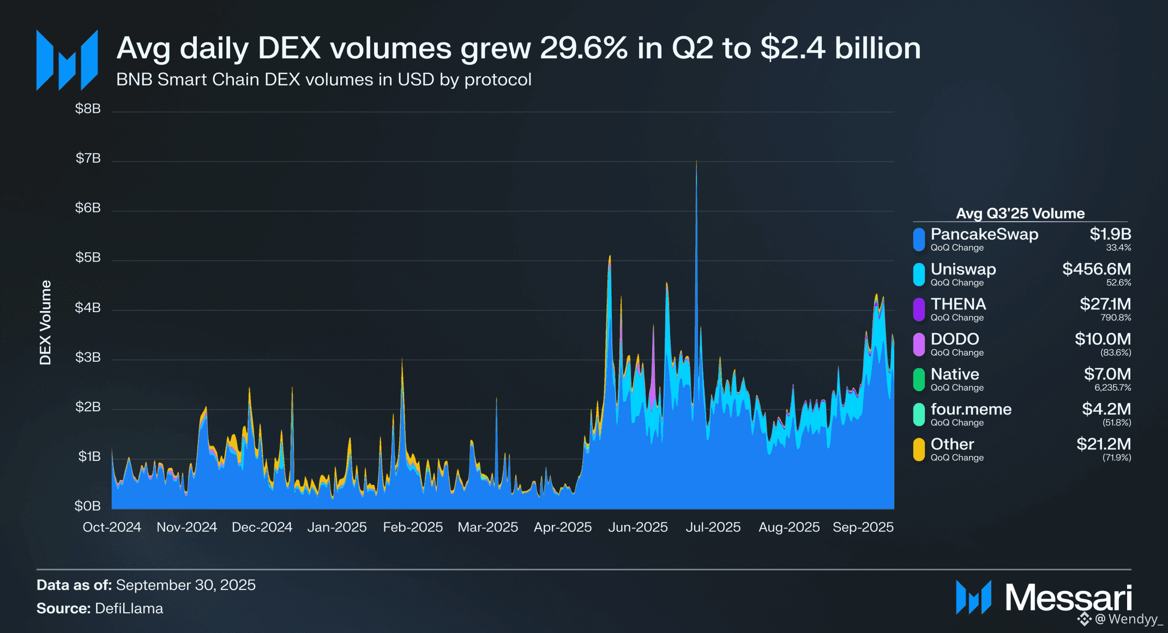The height and width of the screenshot is (633, 1168).
Task: Click the PancakeSwap $1.9B value
Action: 1110,234
